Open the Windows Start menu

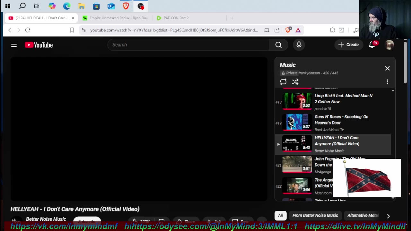(x=8, y=6)
